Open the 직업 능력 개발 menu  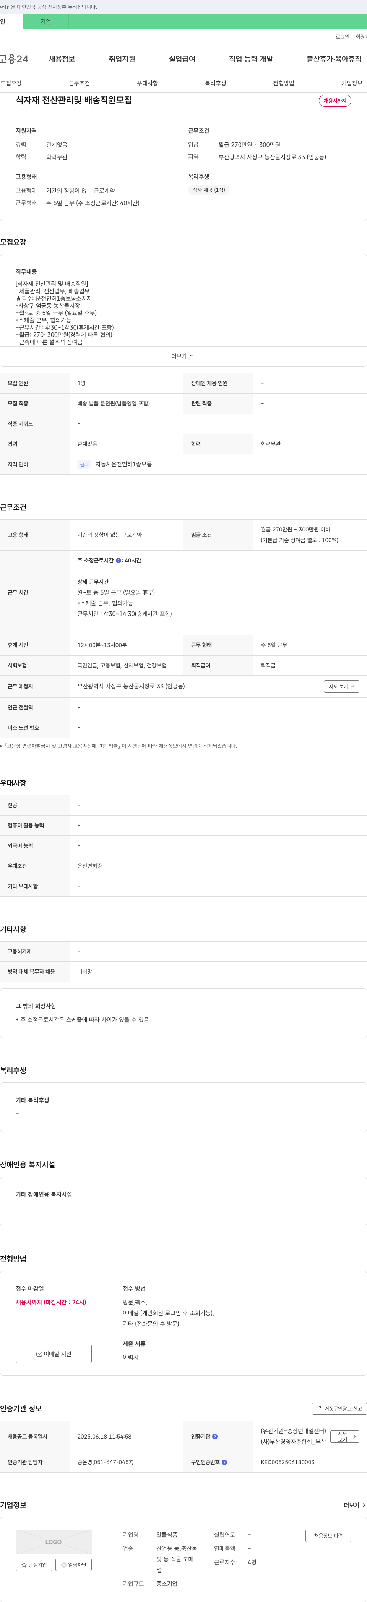click(251, 59)
